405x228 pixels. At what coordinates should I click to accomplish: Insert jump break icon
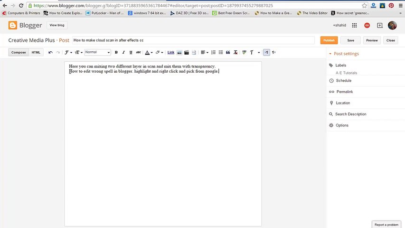194,52
